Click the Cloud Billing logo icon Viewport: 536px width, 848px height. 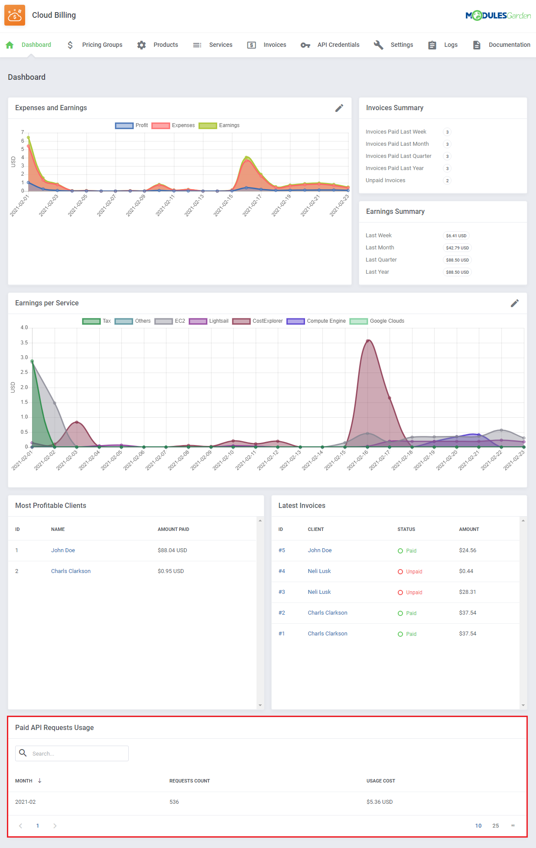click(x=15, y=16)
